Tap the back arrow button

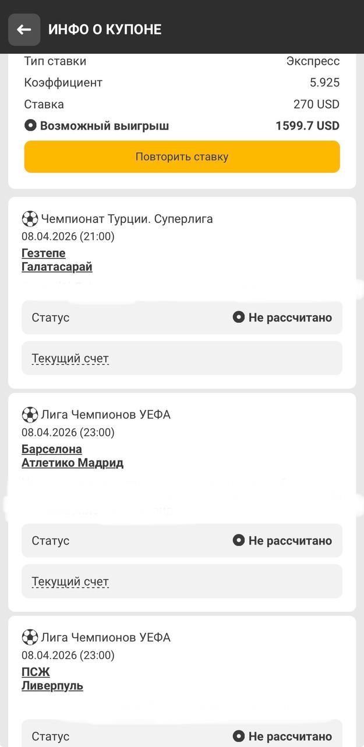click(x=24, y=29)
